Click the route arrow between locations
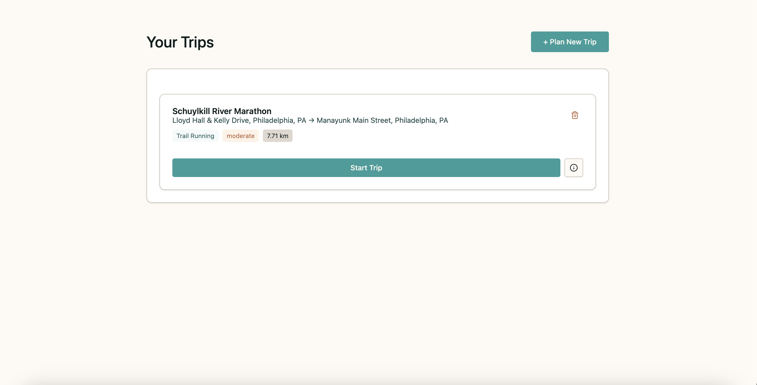Viewport: 757px width, 385px height. 311,121
